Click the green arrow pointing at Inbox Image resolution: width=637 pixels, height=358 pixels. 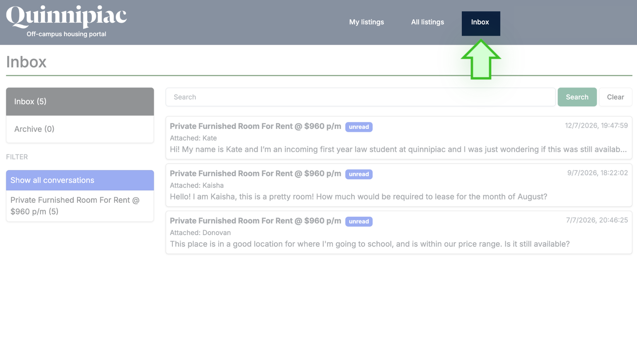[481, 60]
